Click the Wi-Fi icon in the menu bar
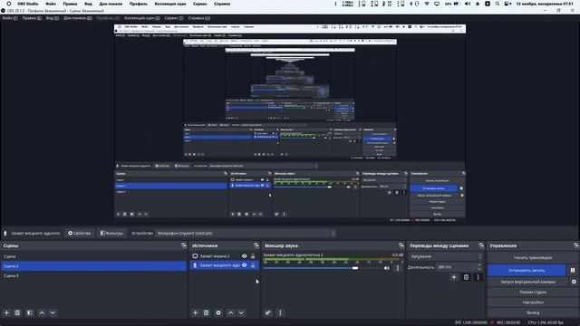 (427, 4)
